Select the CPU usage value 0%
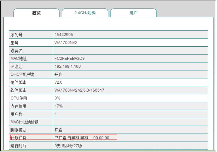The height and width of the screenshot is (152, 217). (x=57, y=98)
